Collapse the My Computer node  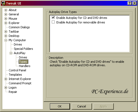point(6,40)
